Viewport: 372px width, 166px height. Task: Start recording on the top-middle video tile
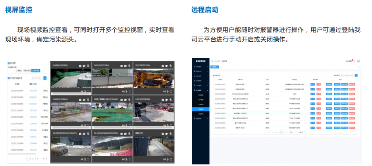click(125, 66)
